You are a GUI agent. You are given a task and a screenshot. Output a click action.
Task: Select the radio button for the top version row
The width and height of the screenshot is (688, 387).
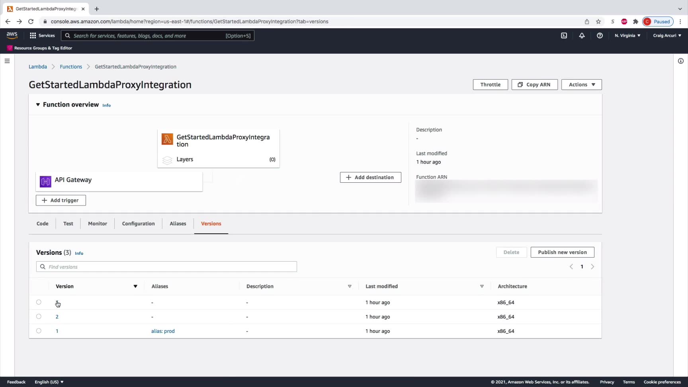[39, 302]
